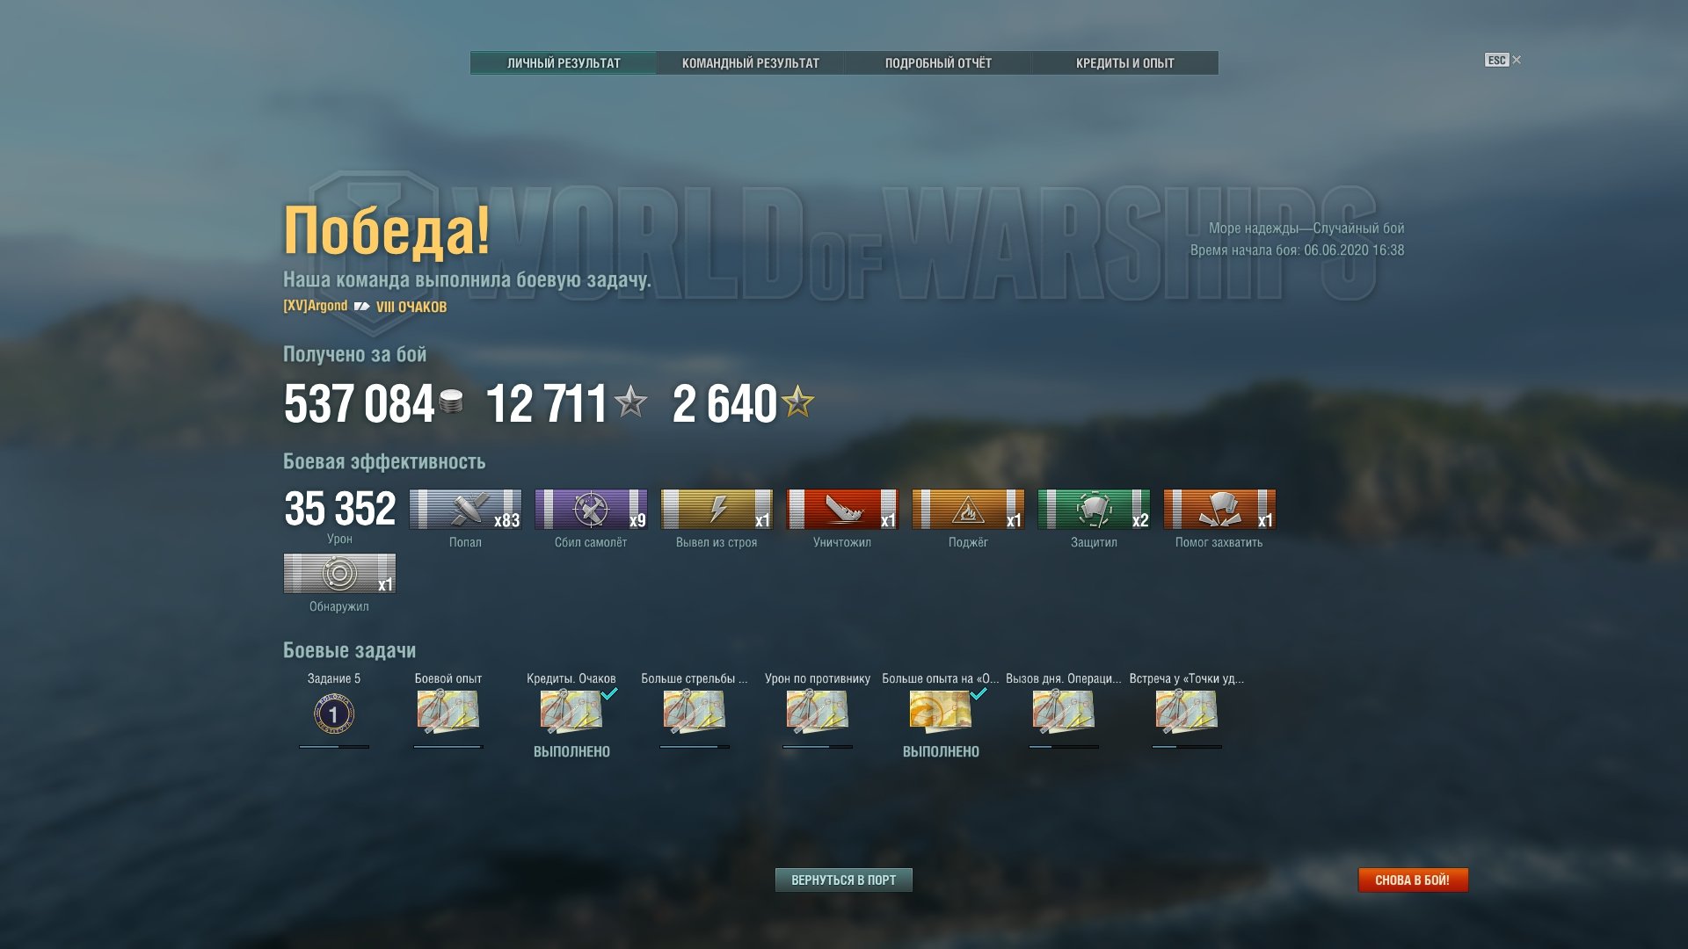Click the Вывел из строя ribbon
The height and width of the screenshot is (949, 1688).
pos(717,510)
